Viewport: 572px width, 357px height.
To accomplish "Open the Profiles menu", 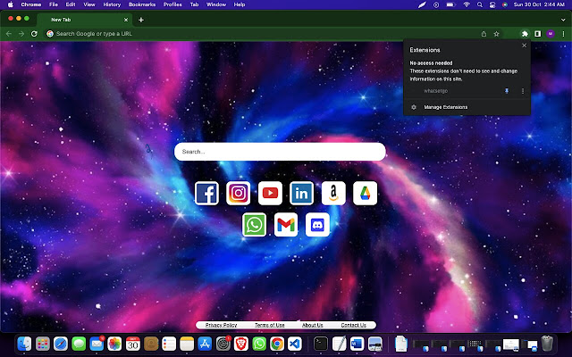I will tap(172, 4).
